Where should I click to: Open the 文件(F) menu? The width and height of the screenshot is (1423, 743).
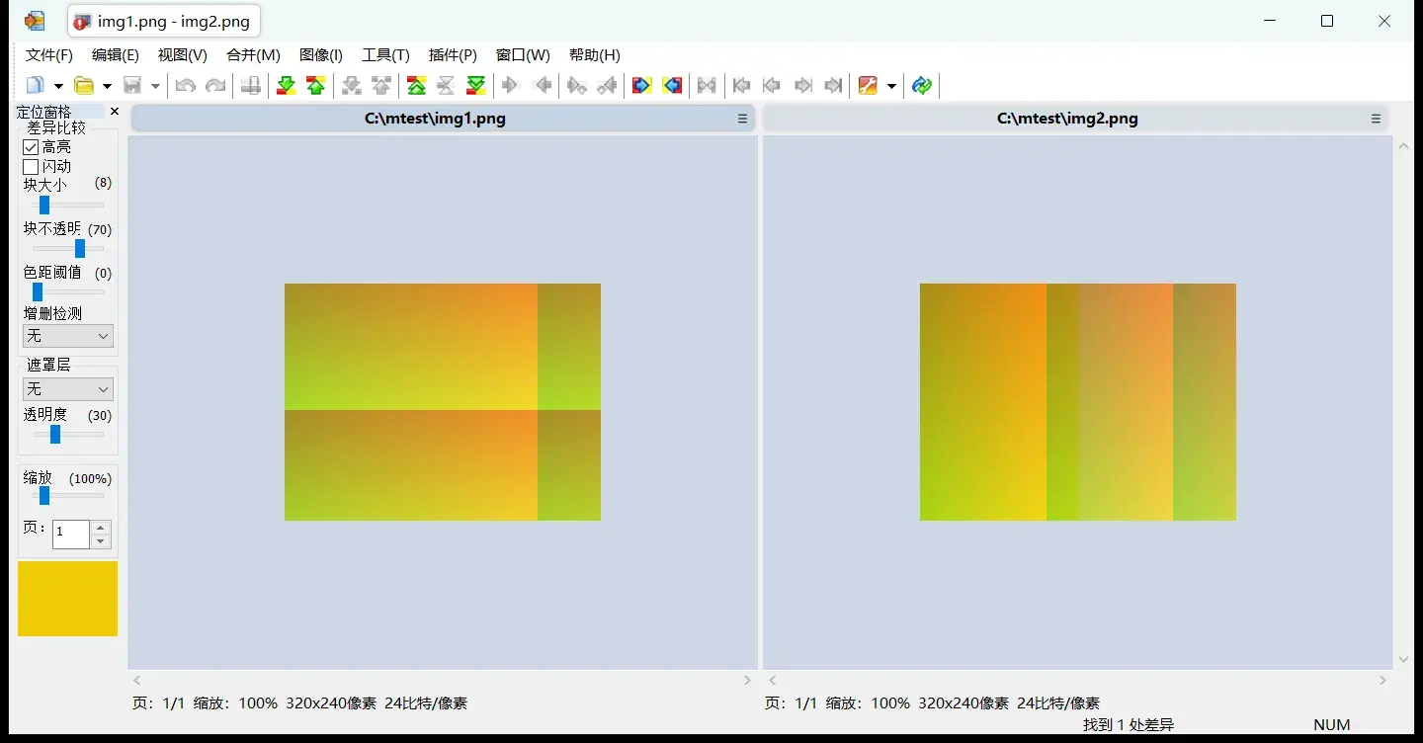point(49,55)
